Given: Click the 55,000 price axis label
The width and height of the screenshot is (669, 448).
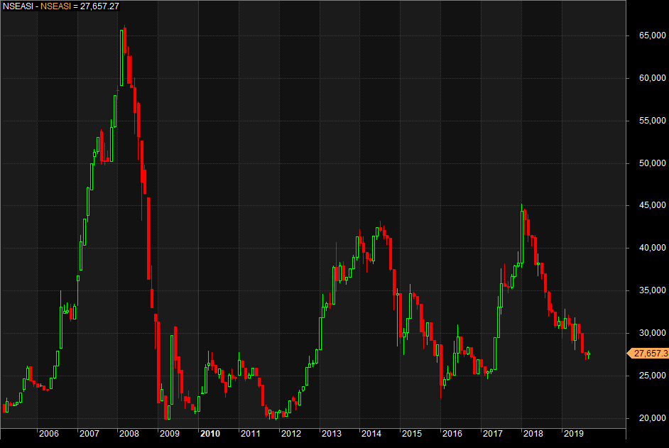Looking at the screenshot, I should (652, 121).
